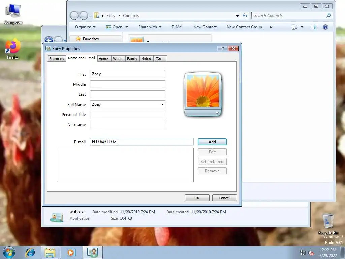Click the change view icon in Contacts toolbar
The width and height of the screenshot is (345, 259).
point(295,27)
